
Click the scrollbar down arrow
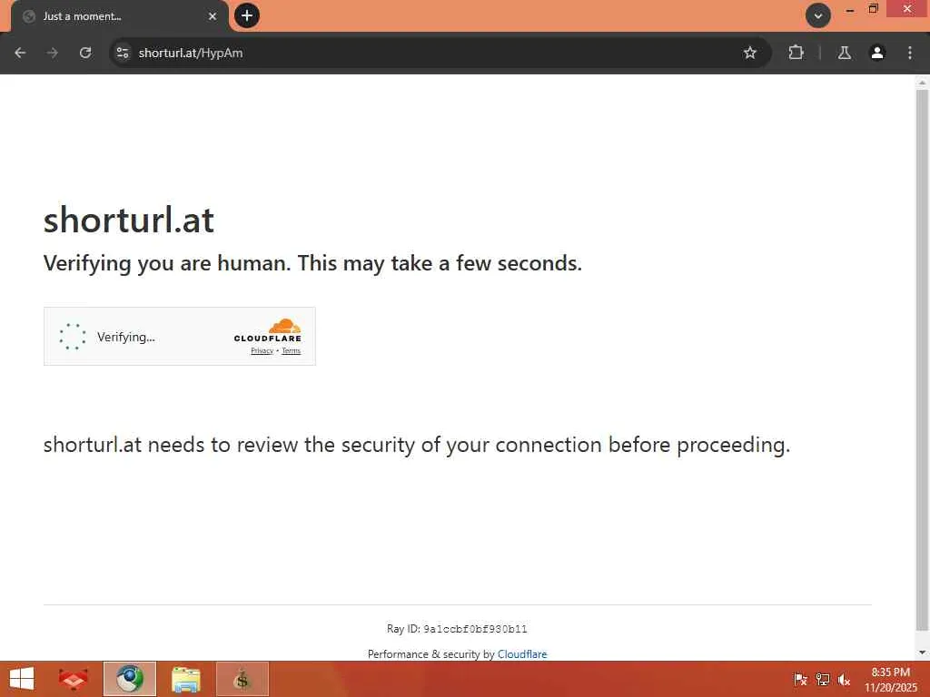click(x=922, y=653)
